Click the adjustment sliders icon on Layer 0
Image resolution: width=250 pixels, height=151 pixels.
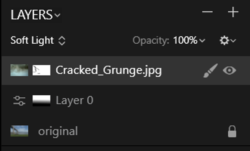[19, 101]
